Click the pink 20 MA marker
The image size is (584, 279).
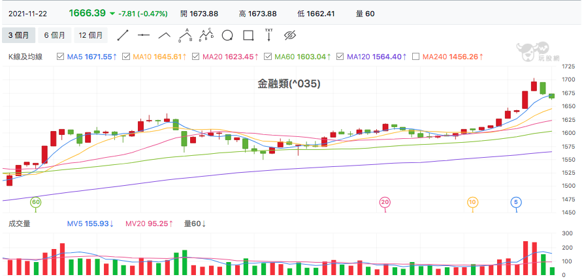(x=385, y=203)
